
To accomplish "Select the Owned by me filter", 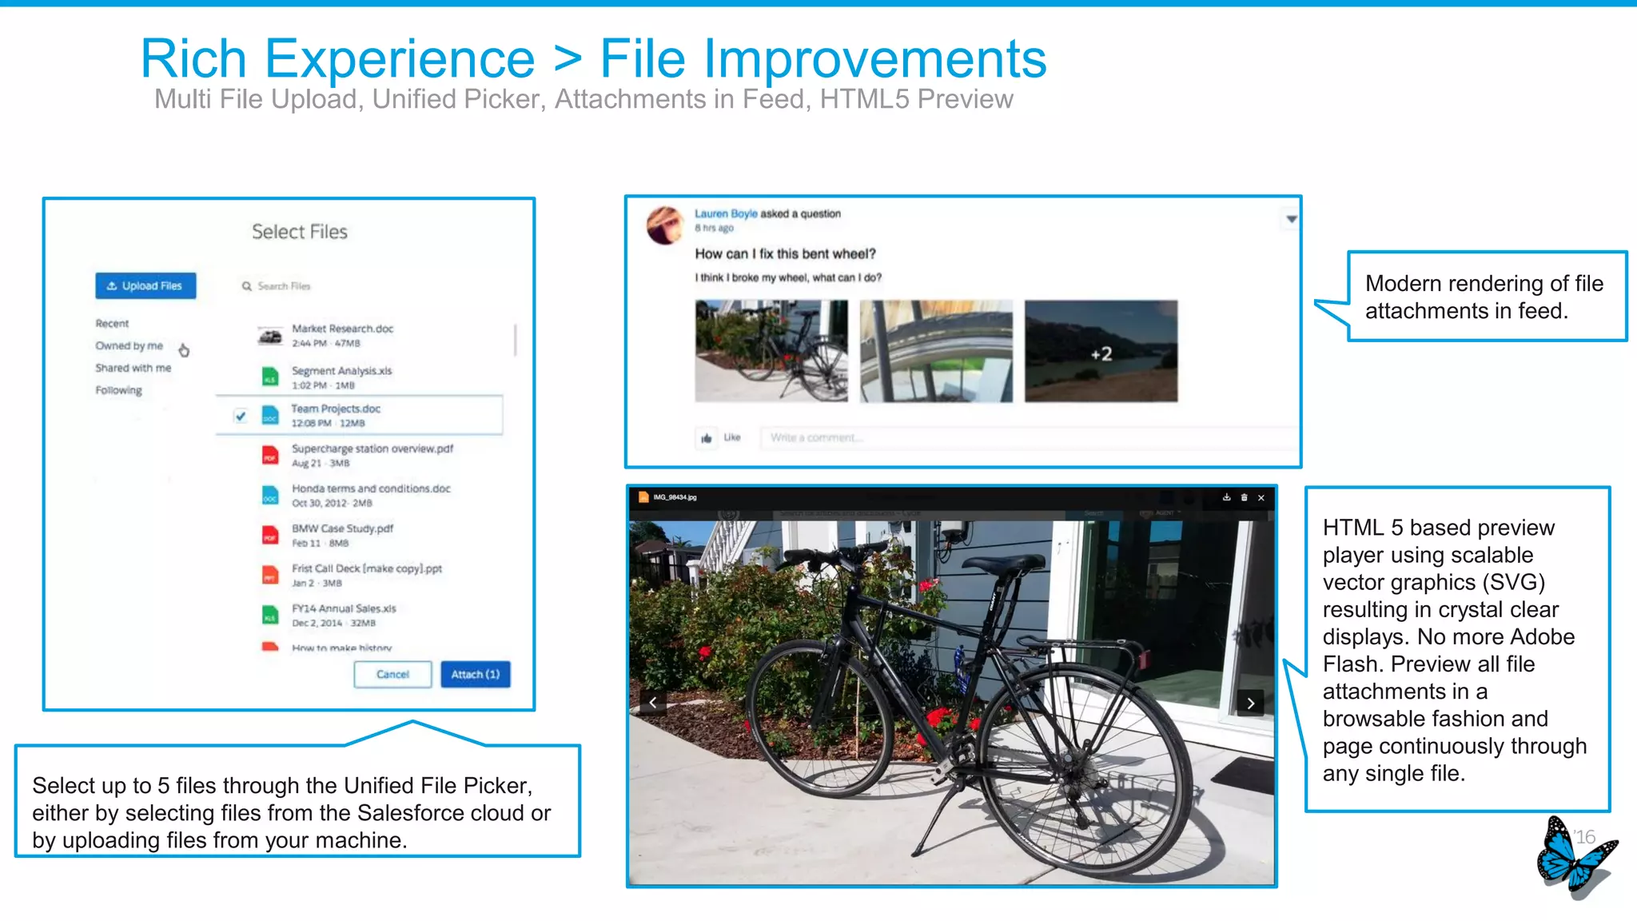I will point(129,346).
